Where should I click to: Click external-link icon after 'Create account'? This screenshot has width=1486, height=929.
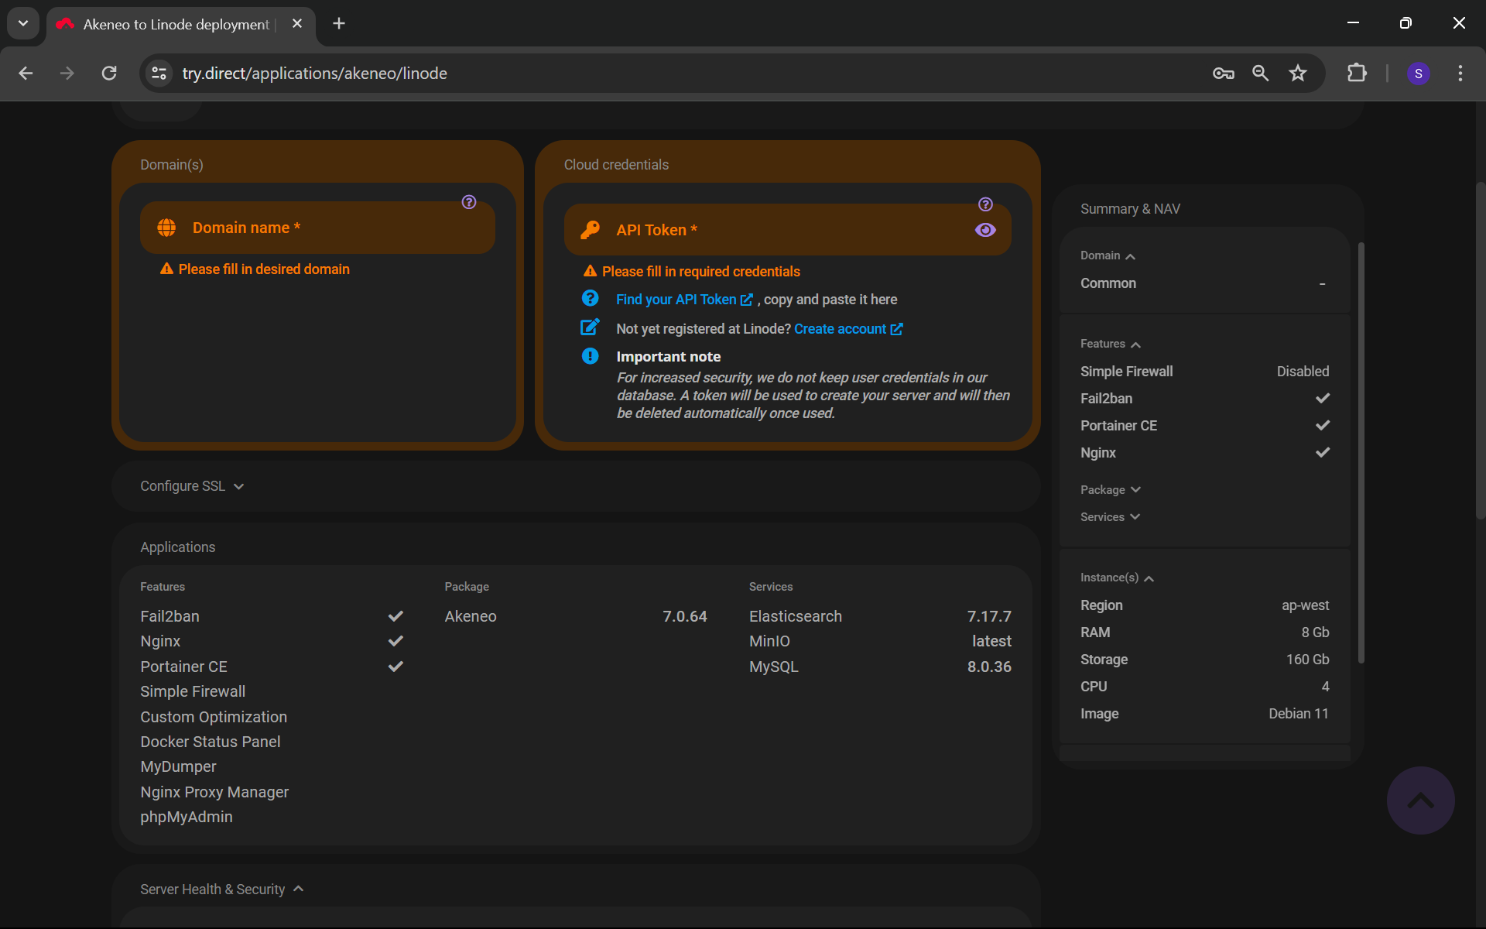896,329
